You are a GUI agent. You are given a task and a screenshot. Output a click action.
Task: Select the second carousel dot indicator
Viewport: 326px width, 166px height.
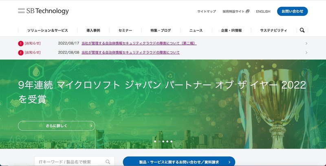[159, 141]
